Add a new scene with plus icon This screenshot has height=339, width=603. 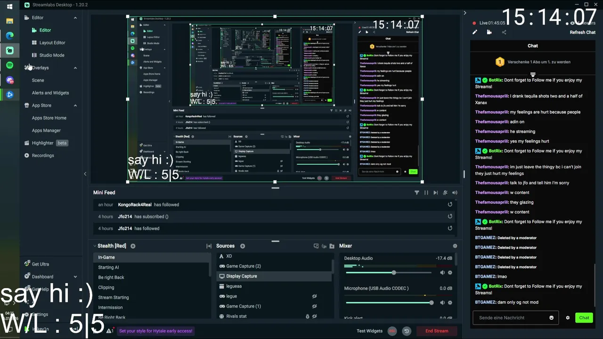pyautogui.click(x=133, y=246)
